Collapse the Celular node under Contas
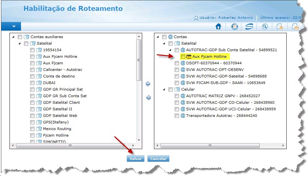Viewport: 308px width, 176px height. [164, 89]
